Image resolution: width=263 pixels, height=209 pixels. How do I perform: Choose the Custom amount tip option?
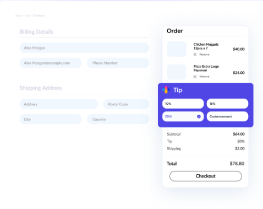[227, 116]
